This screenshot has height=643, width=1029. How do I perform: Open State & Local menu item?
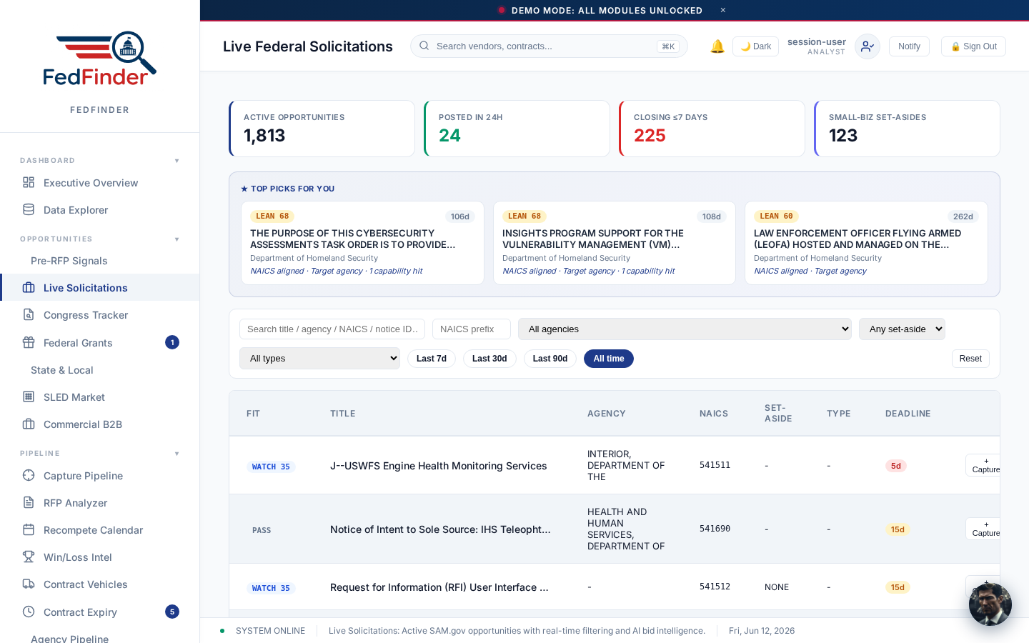click(62, 370)
